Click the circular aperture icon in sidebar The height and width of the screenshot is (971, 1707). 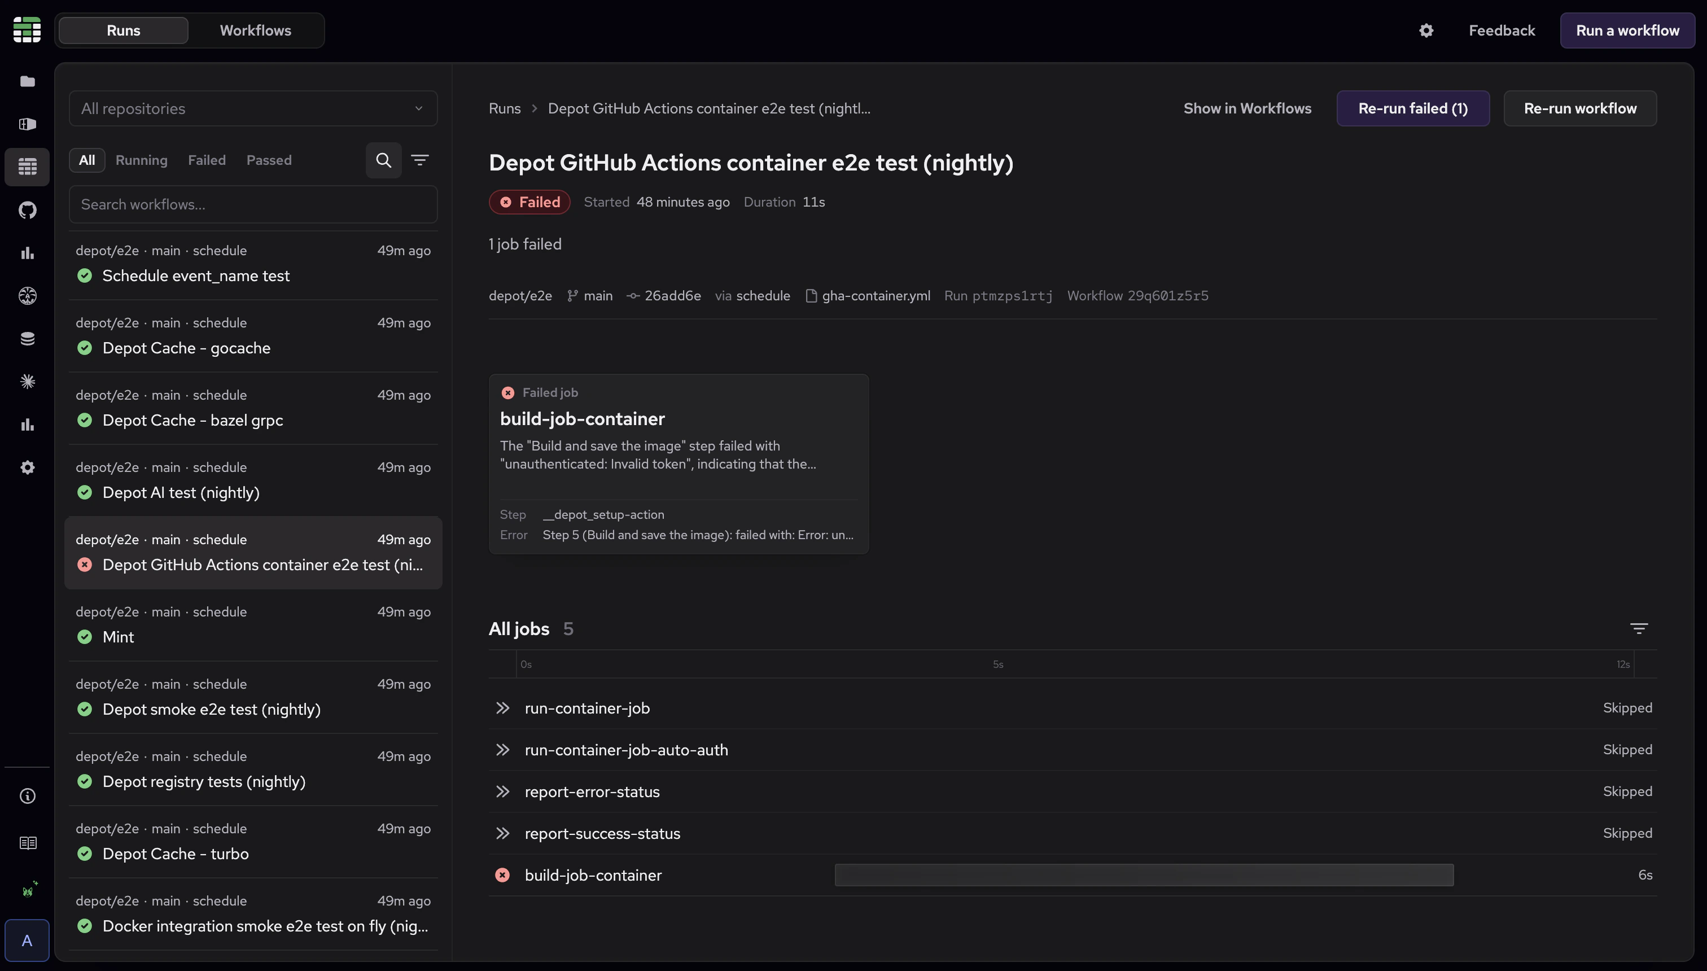pyautogui.click(x=27, y=295)
